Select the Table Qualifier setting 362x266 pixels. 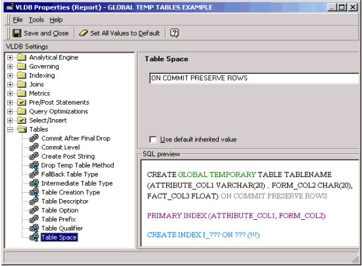coord(62,228)
